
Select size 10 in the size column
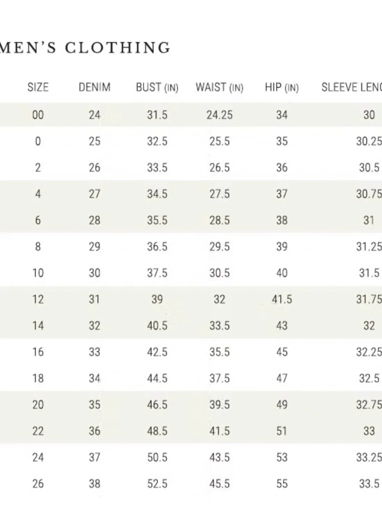38,273
